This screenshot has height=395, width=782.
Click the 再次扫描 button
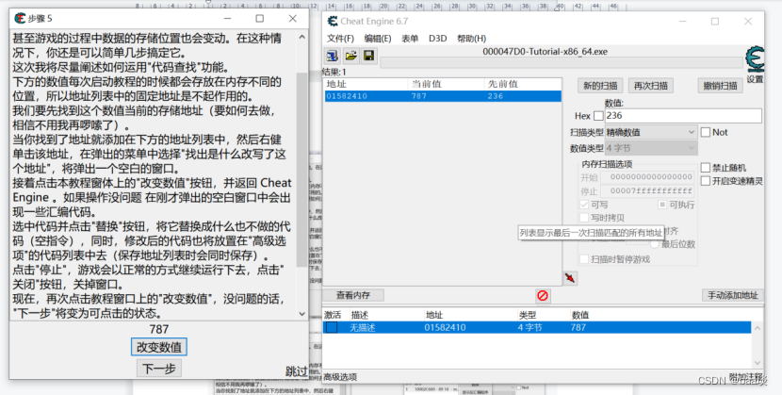click(651, 85)
